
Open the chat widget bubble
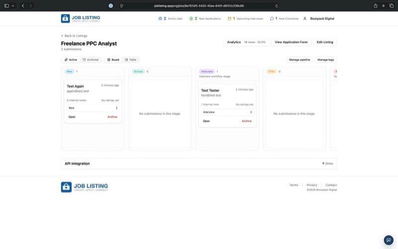pyautogui.click(x=389, y=240)
